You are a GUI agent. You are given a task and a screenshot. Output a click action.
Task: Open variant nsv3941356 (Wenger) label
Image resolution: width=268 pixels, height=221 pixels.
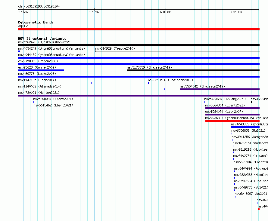click(250, 137)
